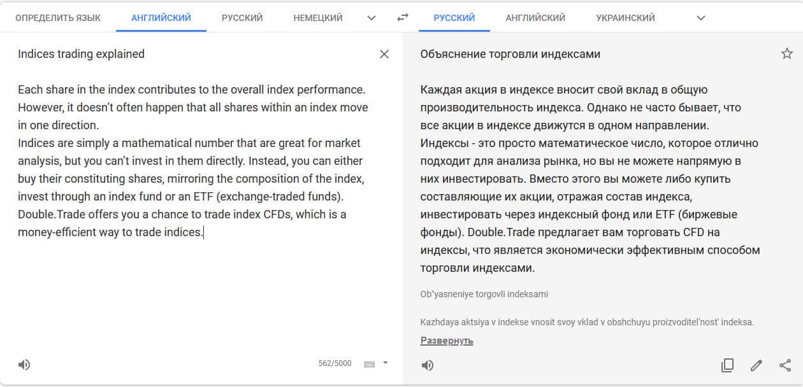Expand more source languages list
This screenshot has width=803, height=387.
[x=372, y=18]
